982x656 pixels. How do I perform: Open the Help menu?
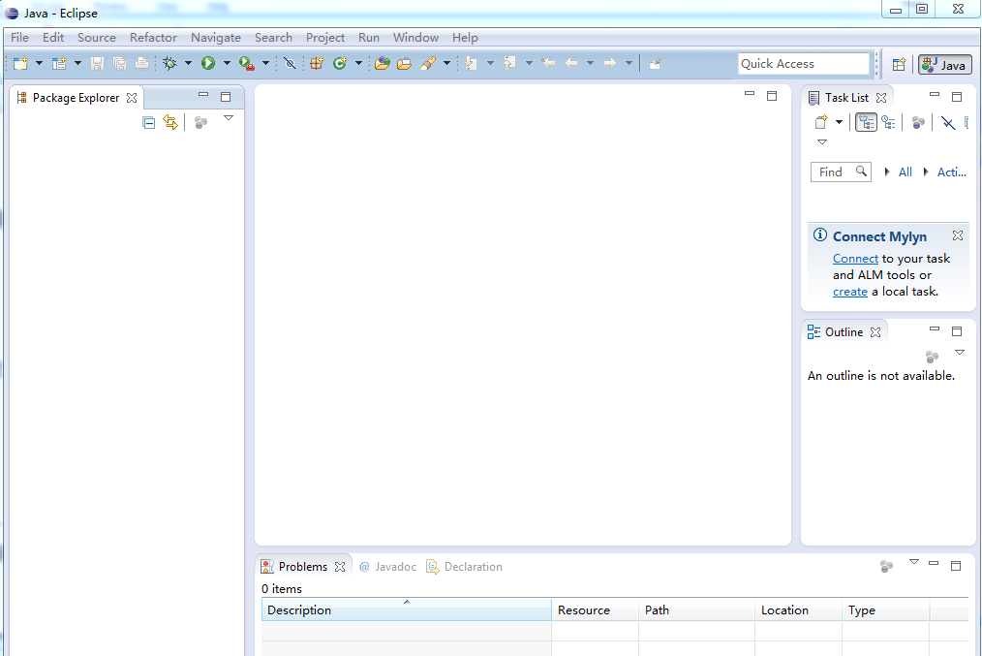pos(465,38)
